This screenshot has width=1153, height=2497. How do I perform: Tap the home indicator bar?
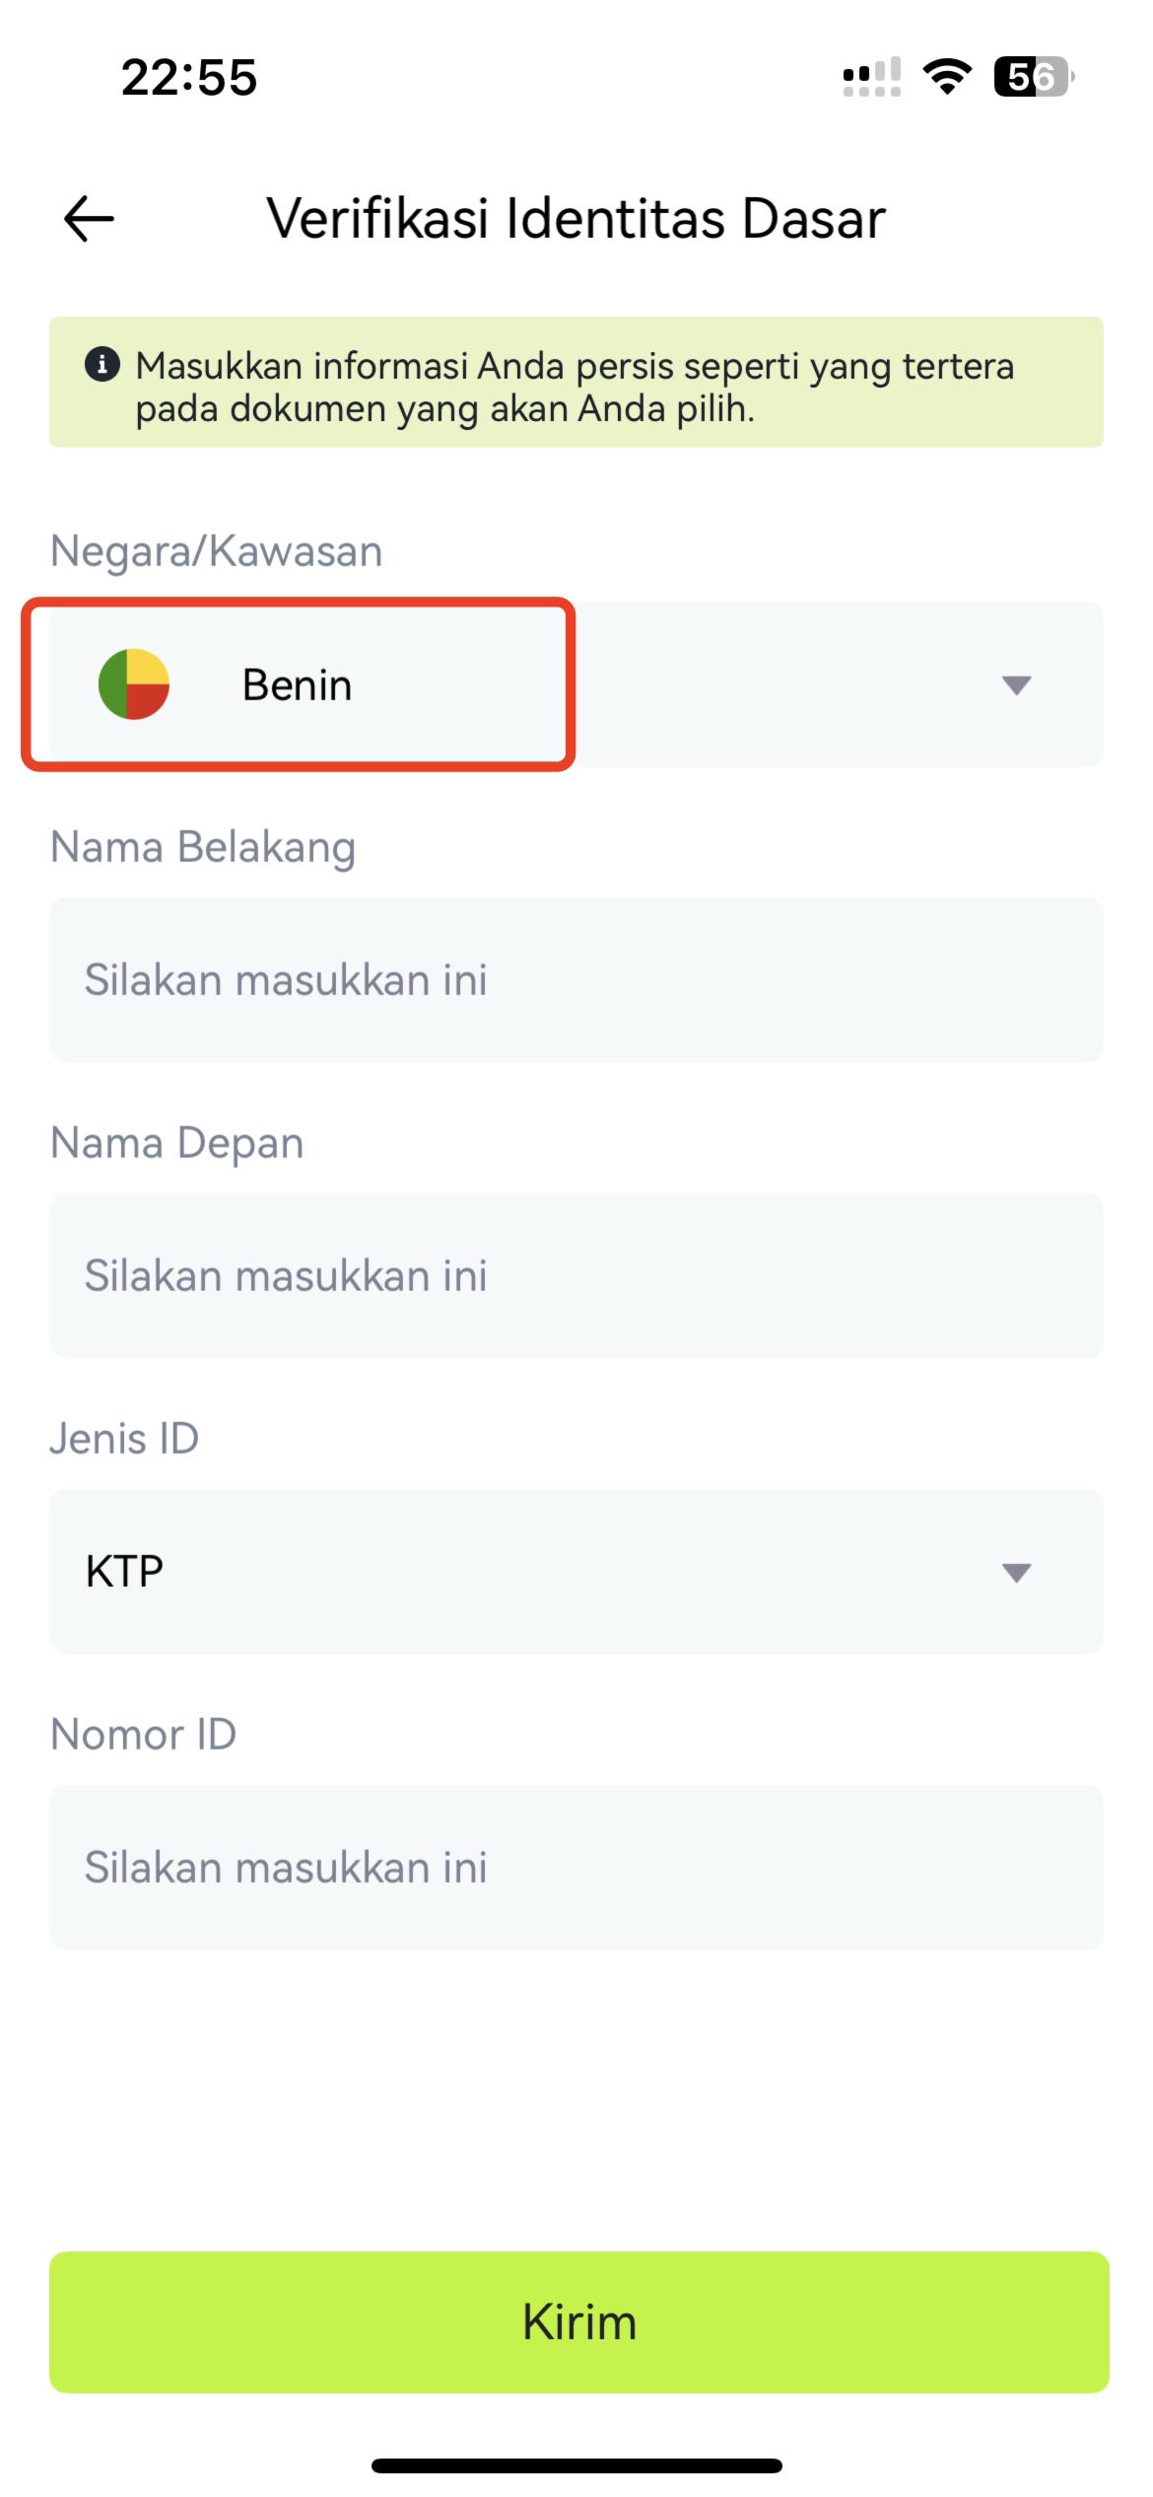(576, 2465)
